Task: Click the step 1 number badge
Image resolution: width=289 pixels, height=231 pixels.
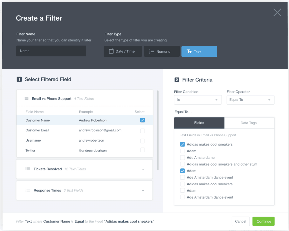Action: point(19,80)
